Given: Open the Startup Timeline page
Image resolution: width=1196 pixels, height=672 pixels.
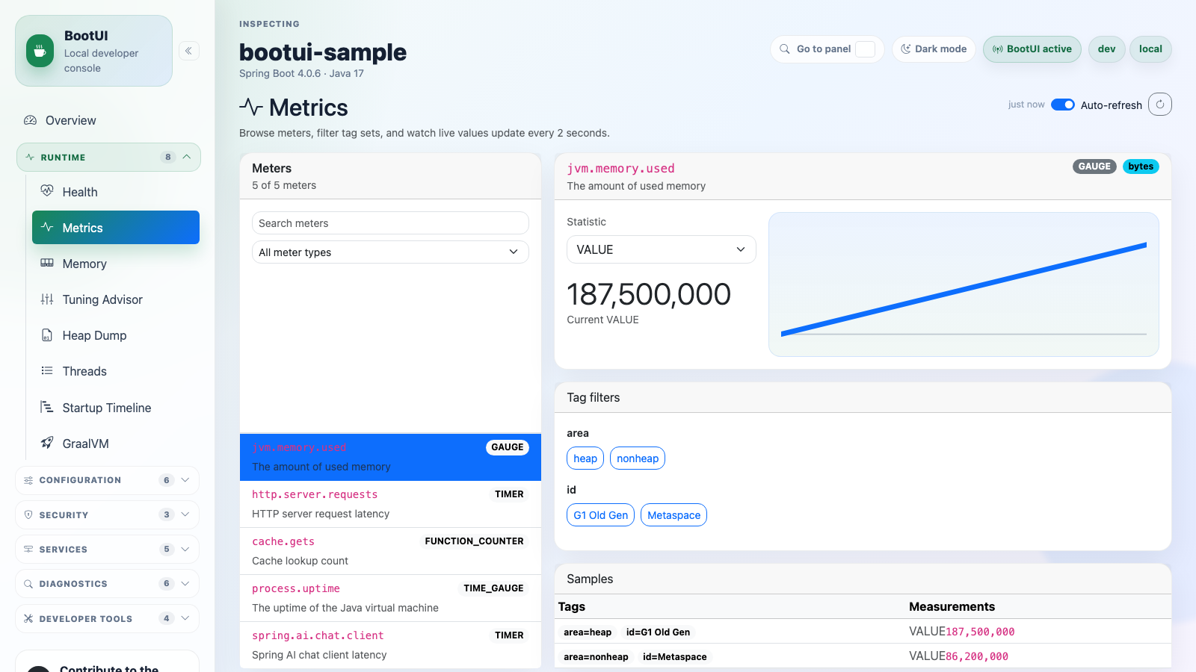Looking at the screenshot, I should (x=116, y=408).
